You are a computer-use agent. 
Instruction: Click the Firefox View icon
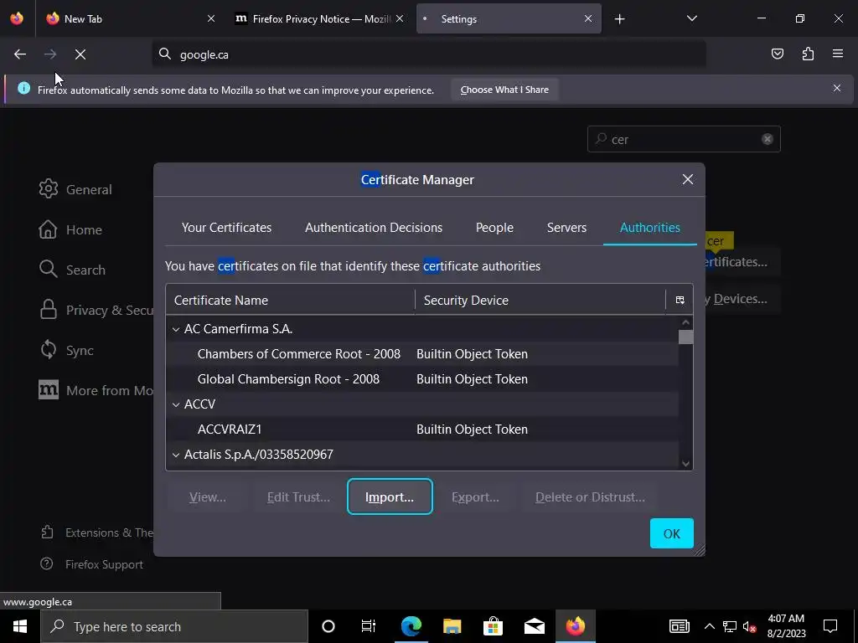pyautogui.click(x=17, y=18)
